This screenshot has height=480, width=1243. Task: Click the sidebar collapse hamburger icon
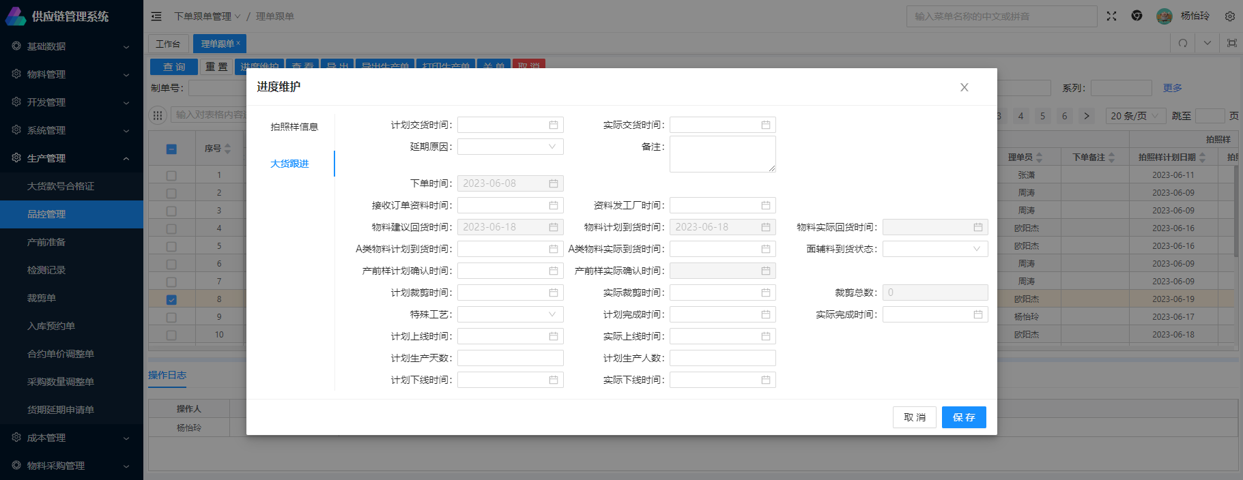(156, 16)
